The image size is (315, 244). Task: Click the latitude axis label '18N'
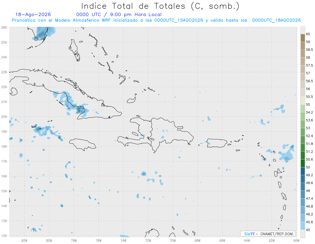click(4, 146)
